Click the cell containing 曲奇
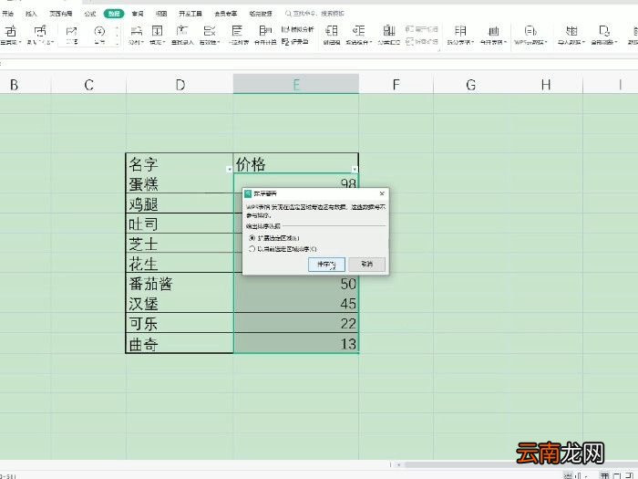The height and width of the screenshot is (479, 638). (x=180, y=343)
